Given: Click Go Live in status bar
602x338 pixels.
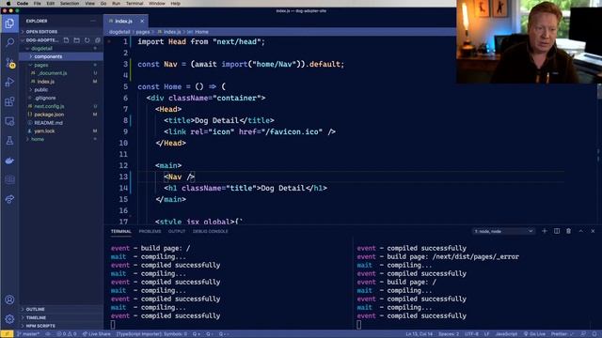Looking at the screenshot, I should [x=534, y=334].
